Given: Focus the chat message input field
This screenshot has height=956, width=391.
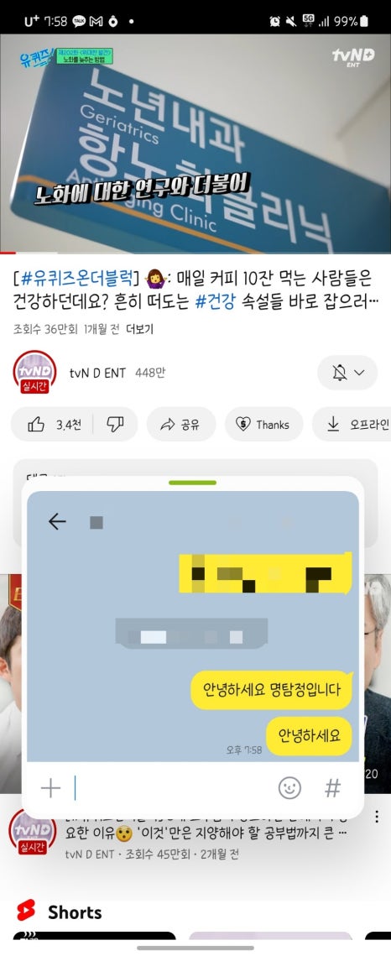Looking at the screenshot, I should pyautogui.click(x=170, y=788).
